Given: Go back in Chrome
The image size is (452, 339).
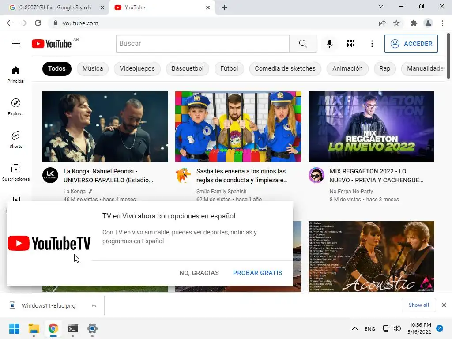Looking at the screenshot, I should pyautogui.click(x=10, y=23).
